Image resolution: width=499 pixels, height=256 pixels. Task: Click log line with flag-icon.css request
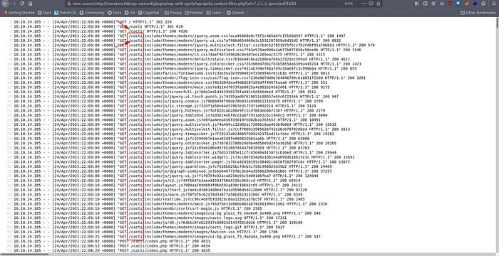[190, 78]
